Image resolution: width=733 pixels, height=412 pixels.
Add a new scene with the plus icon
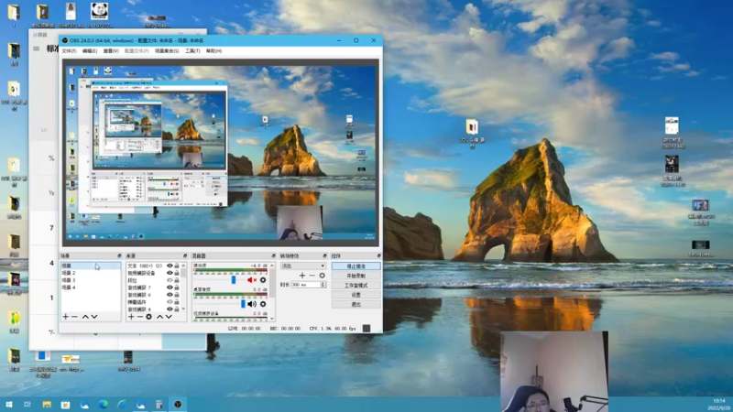point(65,317)
